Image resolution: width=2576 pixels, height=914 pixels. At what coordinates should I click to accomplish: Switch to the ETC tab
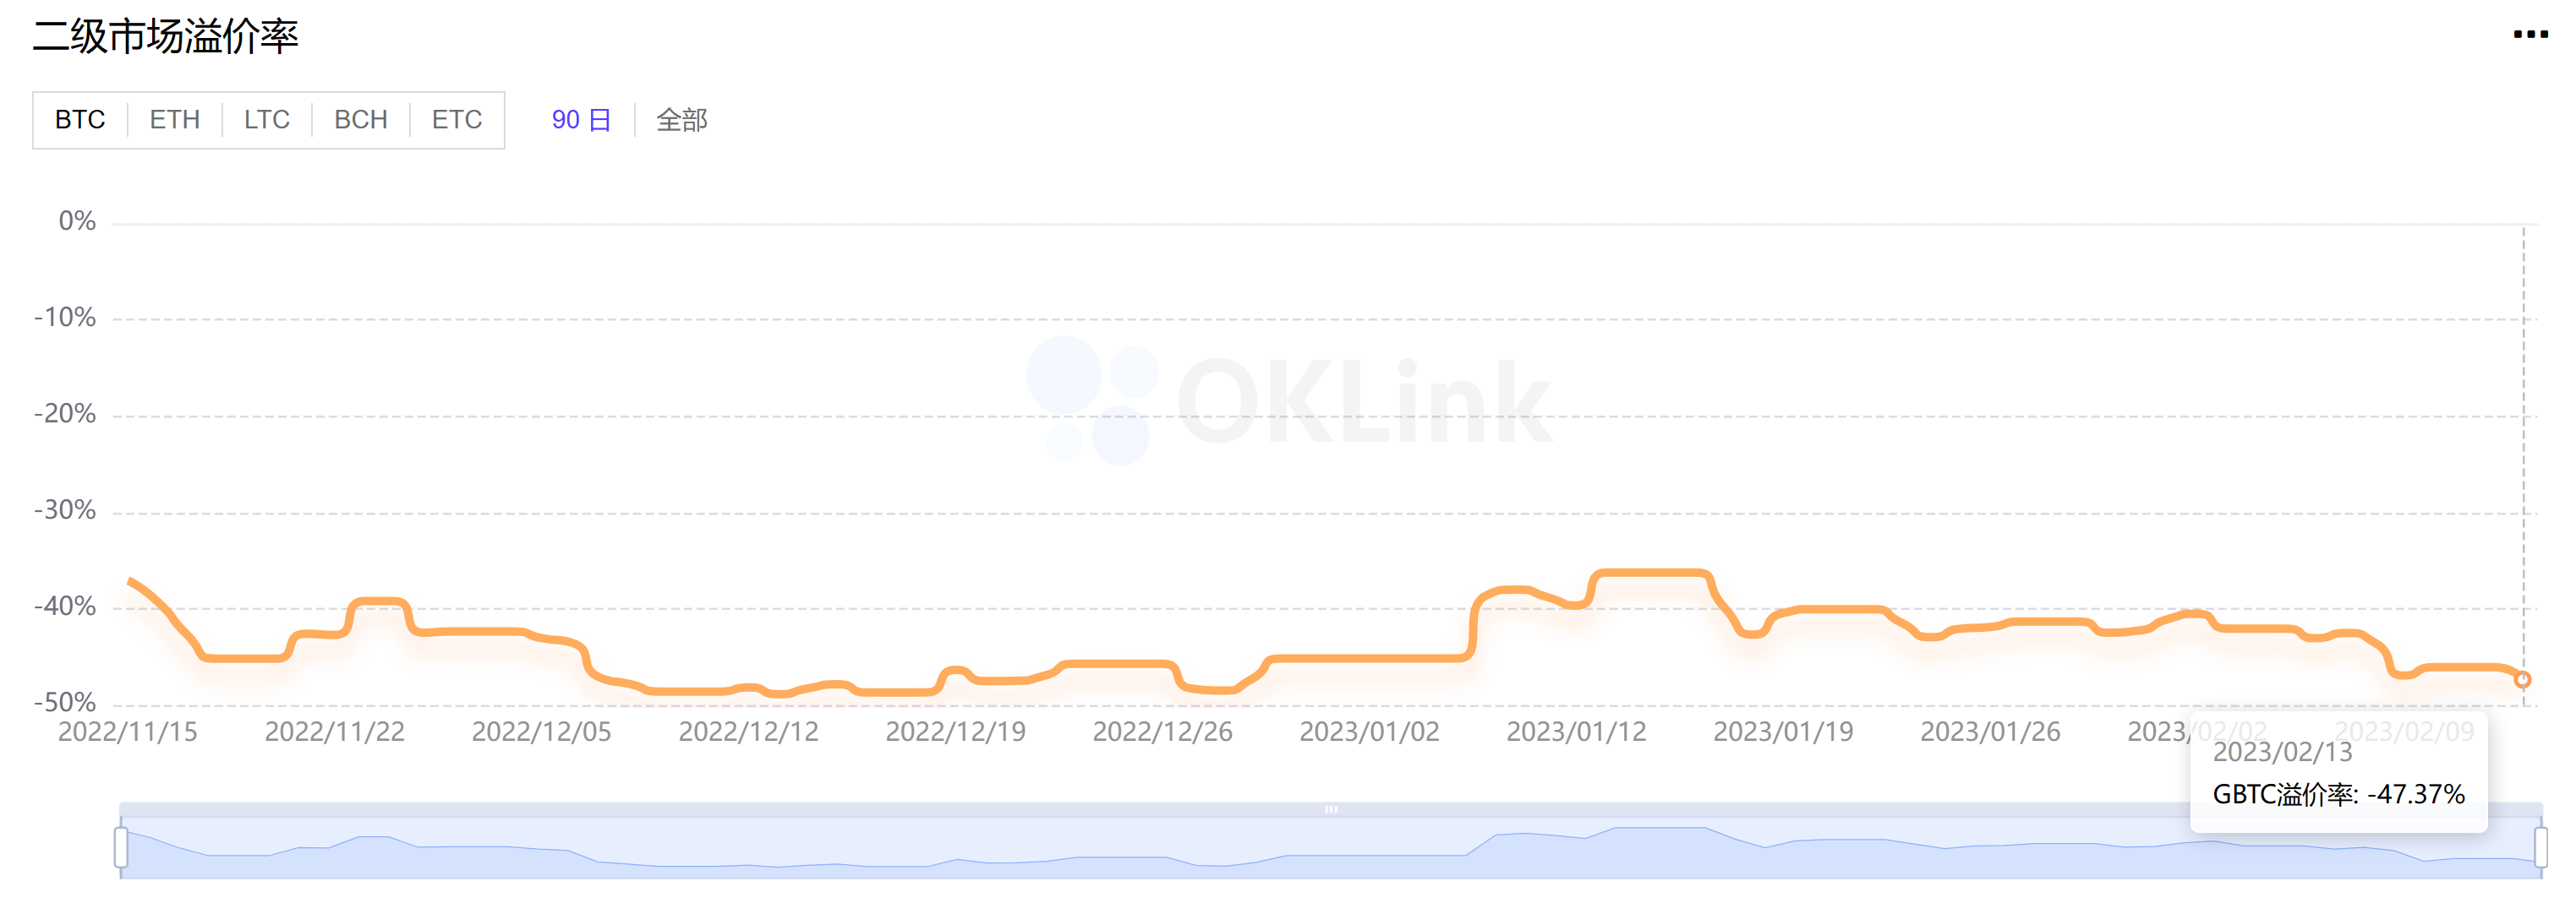pyautogui.click(x=456, y=120)
